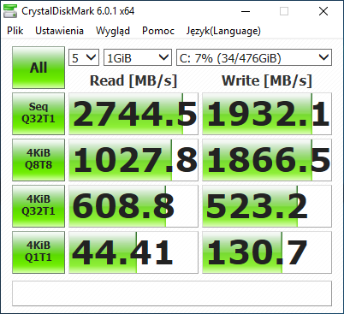Run all benchmarks with All button

pyautogui.click(x=39, y=68)
